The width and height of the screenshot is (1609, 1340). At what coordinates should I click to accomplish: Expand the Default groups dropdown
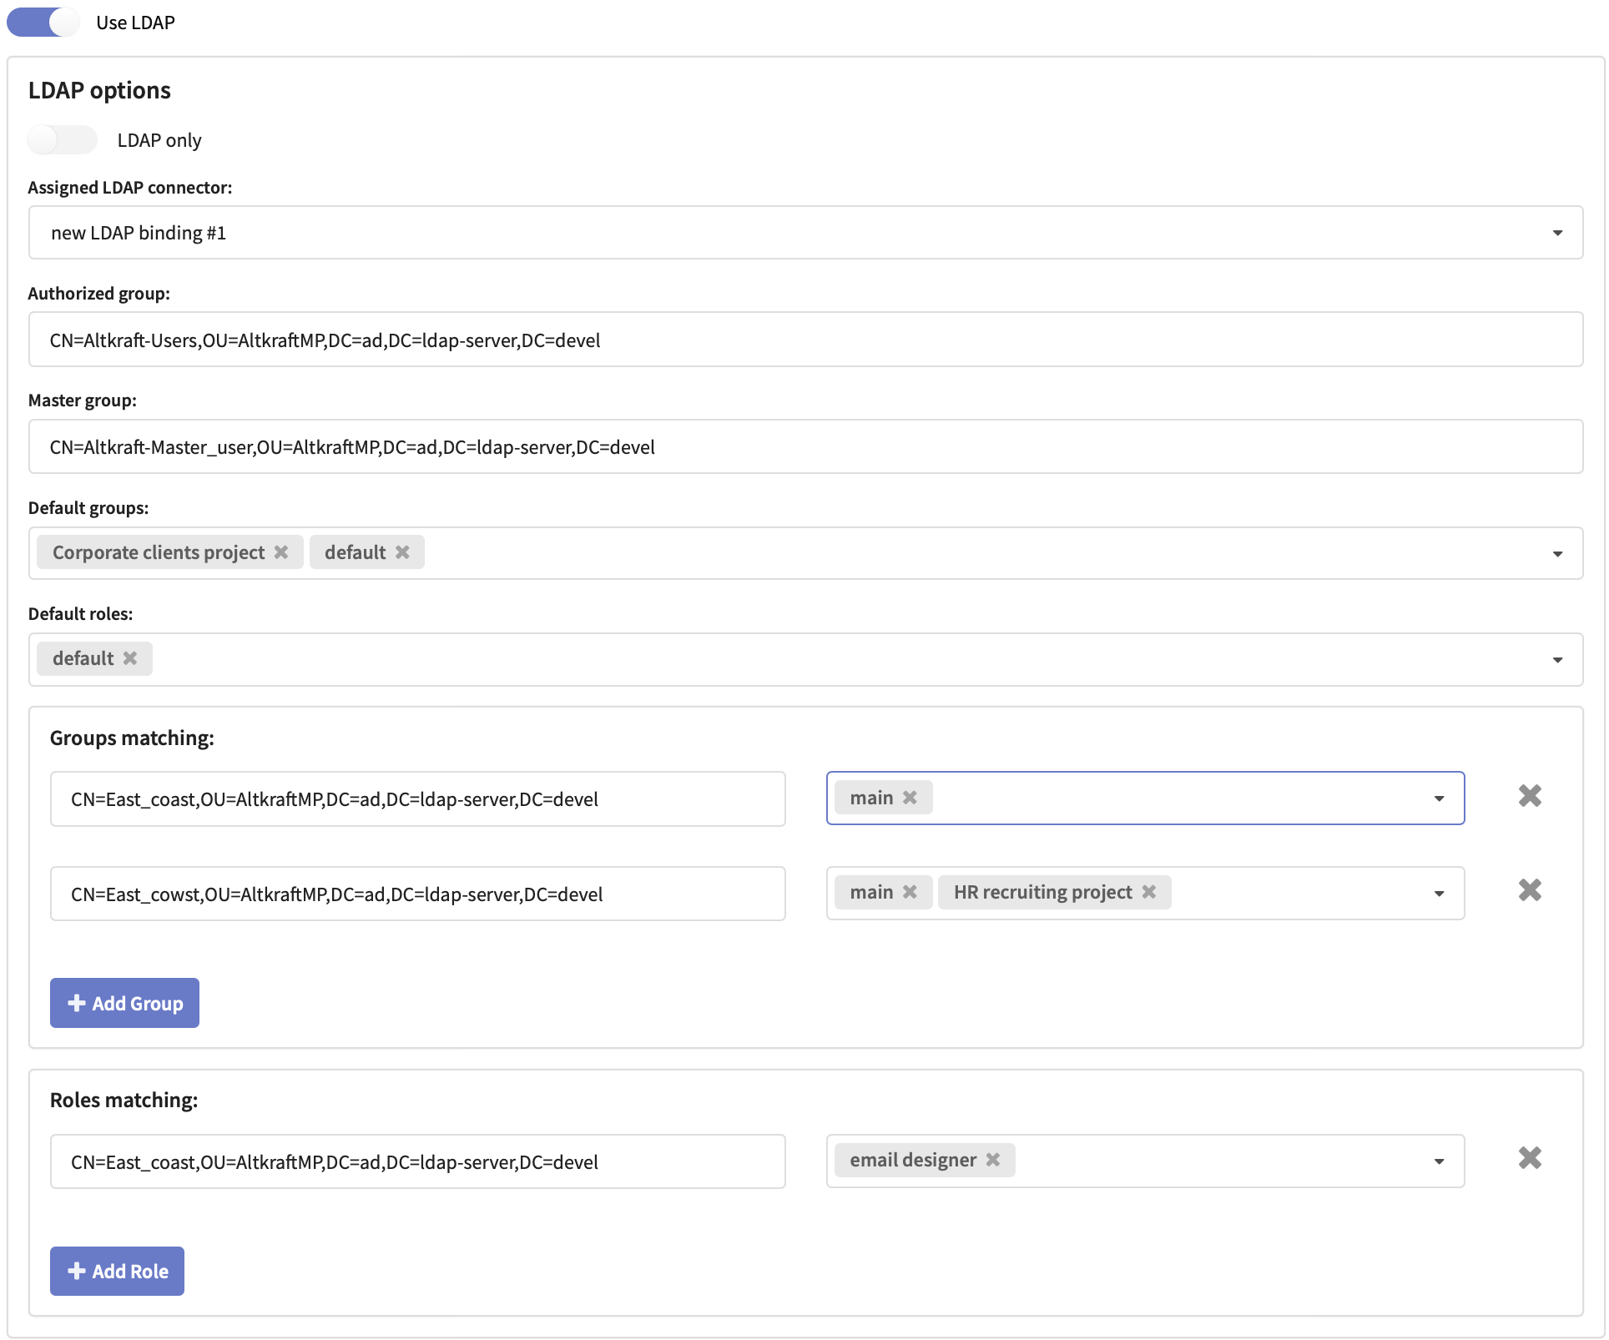[x=1557, y=554]
